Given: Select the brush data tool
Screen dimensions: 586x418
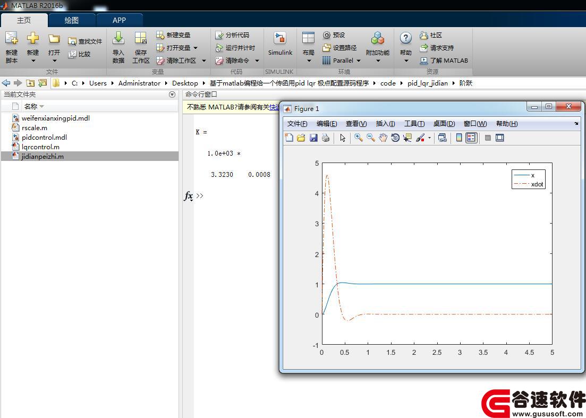Looking at the screenshot, I should (420, 138).
